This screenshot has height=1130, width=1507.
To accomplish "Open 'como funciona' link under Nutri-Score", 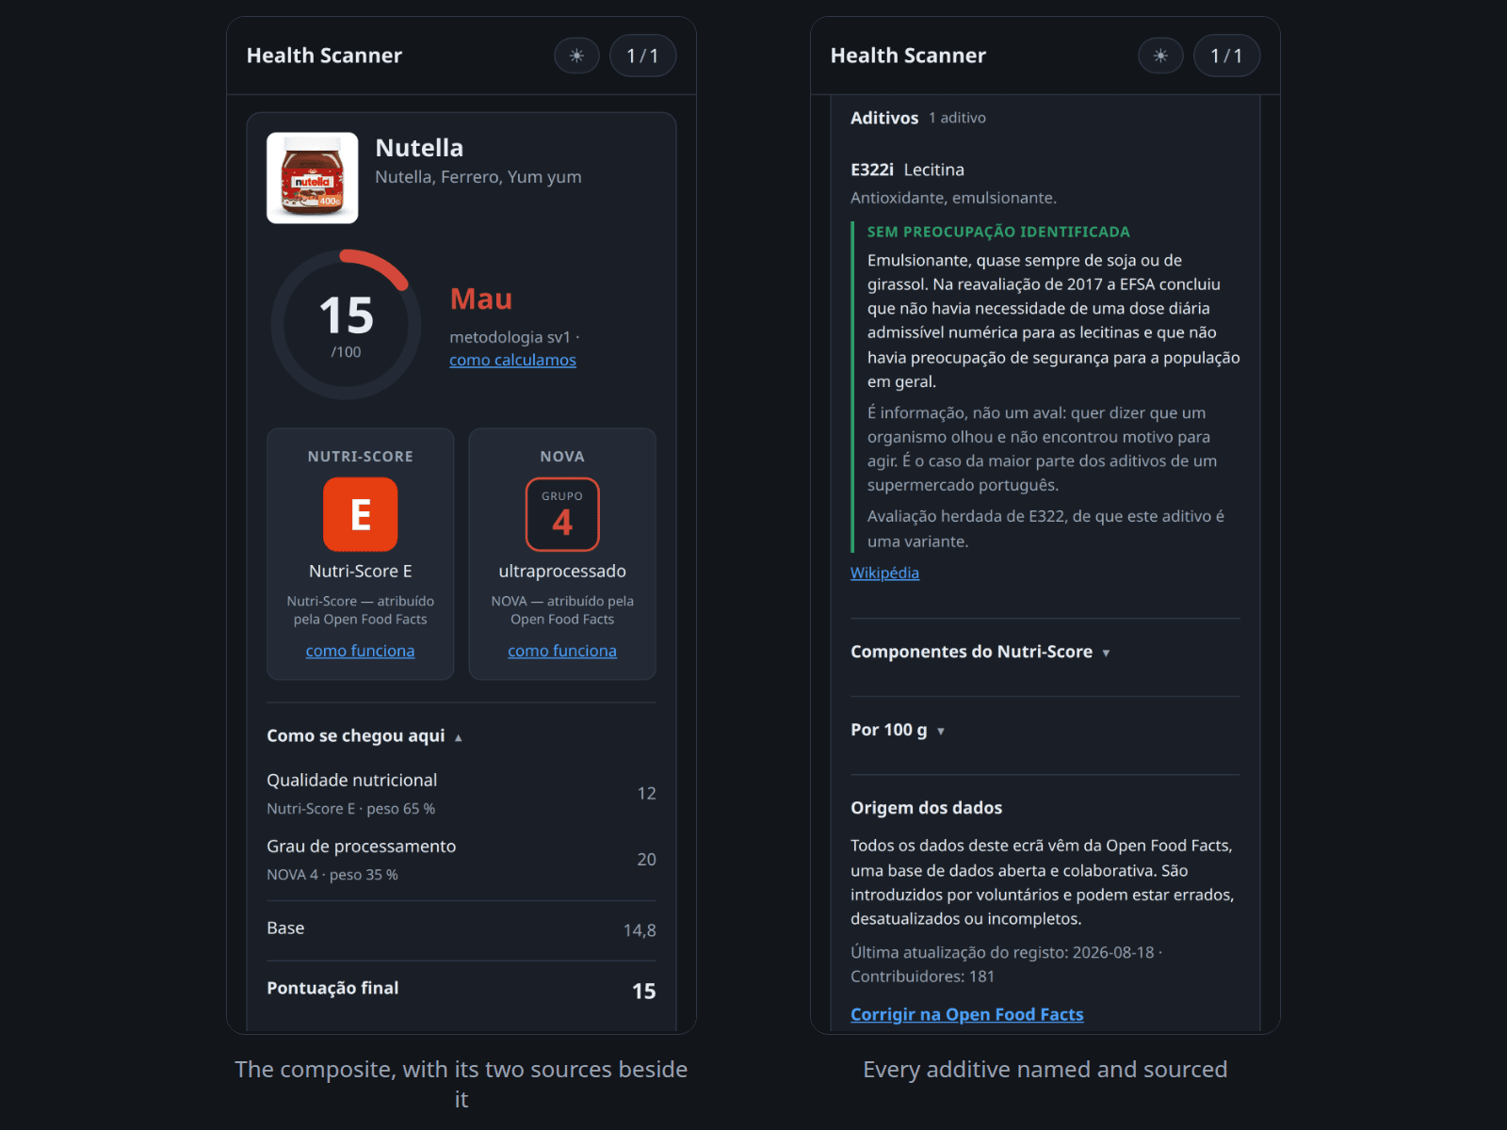I will 360,651.
